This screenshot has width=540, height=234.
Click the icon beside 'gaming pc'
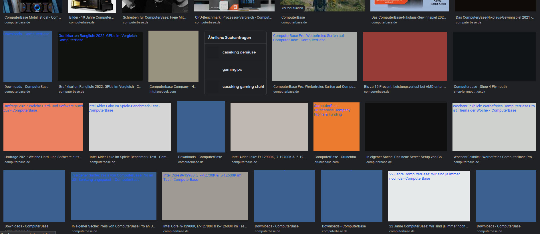[x=213, y=70]
